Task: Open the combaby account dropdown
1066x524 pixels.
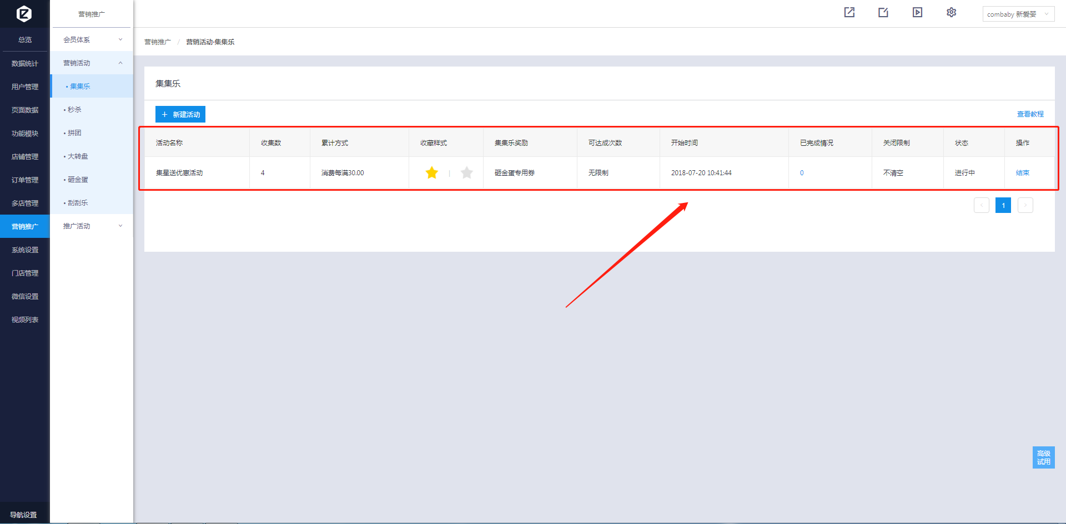Action: 1018,14
